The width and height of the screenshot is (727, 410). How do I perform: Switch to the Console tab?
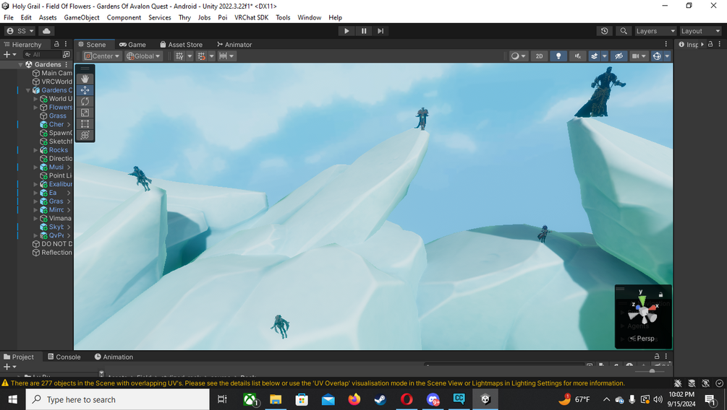(64, 357)
